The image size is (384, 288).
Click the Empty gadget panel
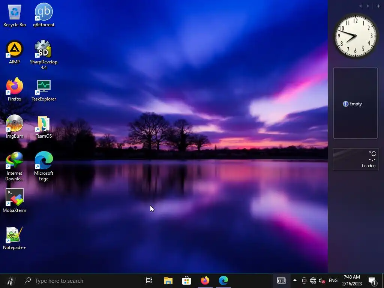pyautogui.click(x=355, y=103)
